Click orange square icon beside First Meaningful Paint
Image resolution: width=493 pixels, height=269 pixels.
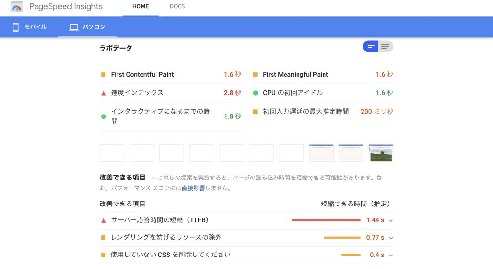pos(255,75)
